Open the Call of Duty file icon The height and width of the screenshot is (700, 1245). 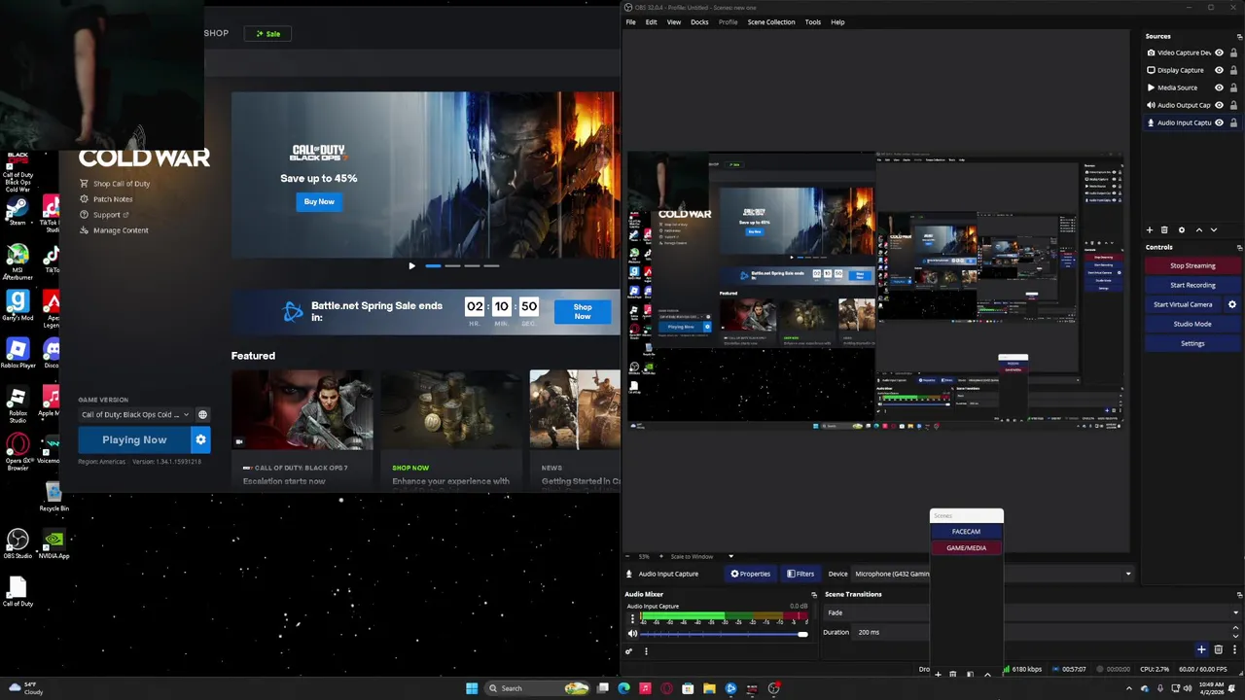point(17,592)
